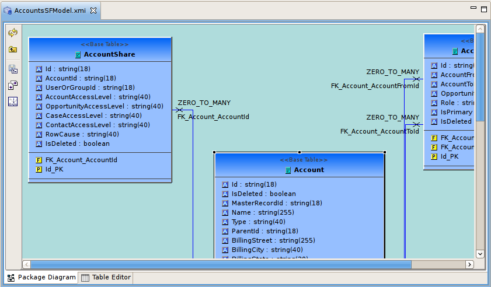This screenshot has height=287, width=491.
Task: Click the show parent diagram folder icon
Action: pos(13,50)
